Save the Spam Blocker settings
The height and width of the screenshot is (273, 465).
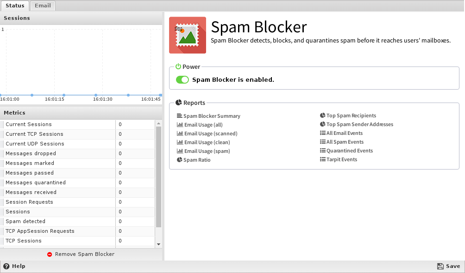448,266
